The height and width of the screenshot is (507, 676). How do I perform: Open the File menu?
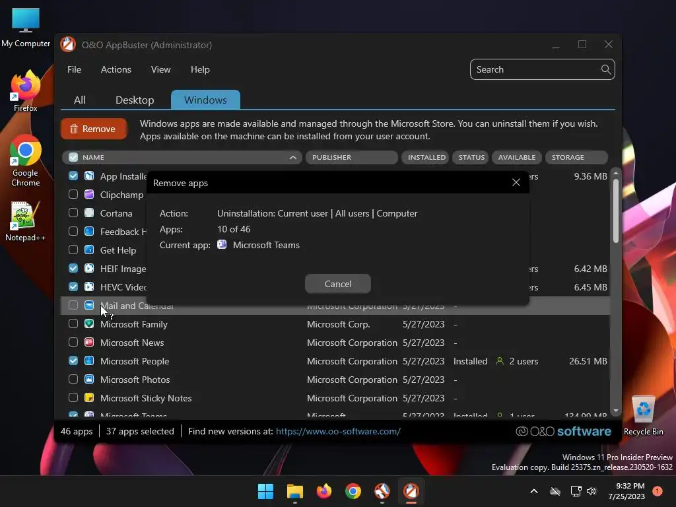74,69
